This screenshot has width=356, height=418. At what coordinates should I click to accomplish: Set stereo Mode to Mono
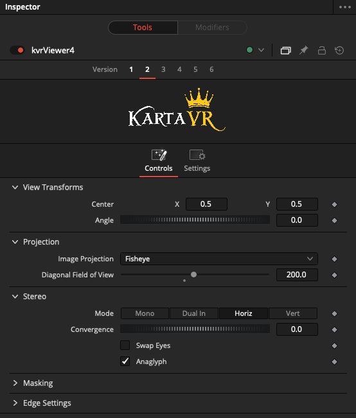point(145,313)
